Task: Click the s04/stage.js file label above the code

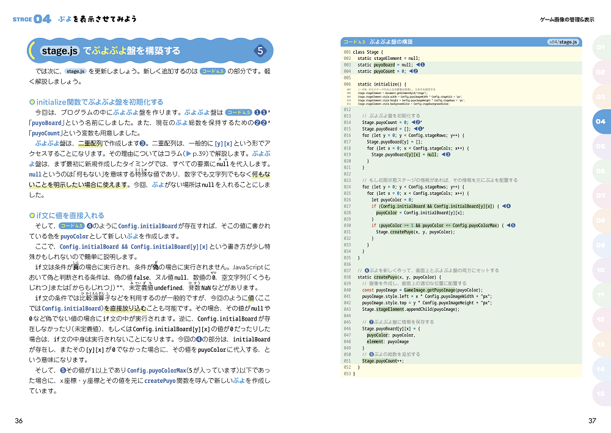Action: [x=562, y=42]
